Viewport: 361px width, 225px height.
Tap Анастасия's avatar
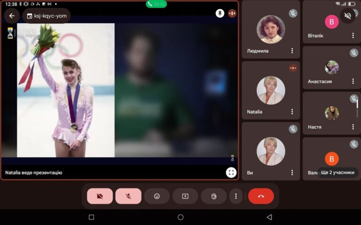[x=331, y=67]
